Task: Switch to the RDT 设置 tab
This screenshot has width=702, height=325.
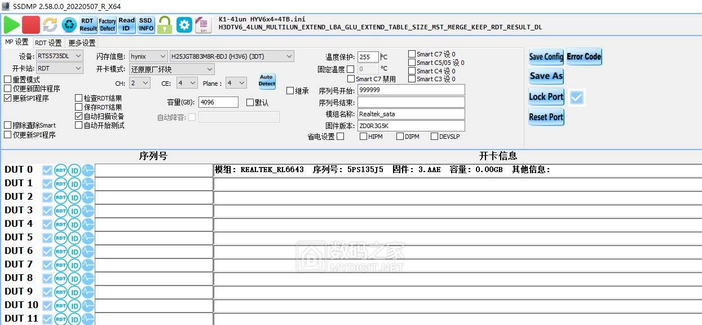Action: click(47, 42)
